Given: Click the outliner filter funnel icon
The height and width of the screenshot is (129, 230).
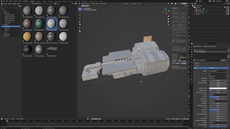Looking at the screenshot, I should click(x=226, y=4).
